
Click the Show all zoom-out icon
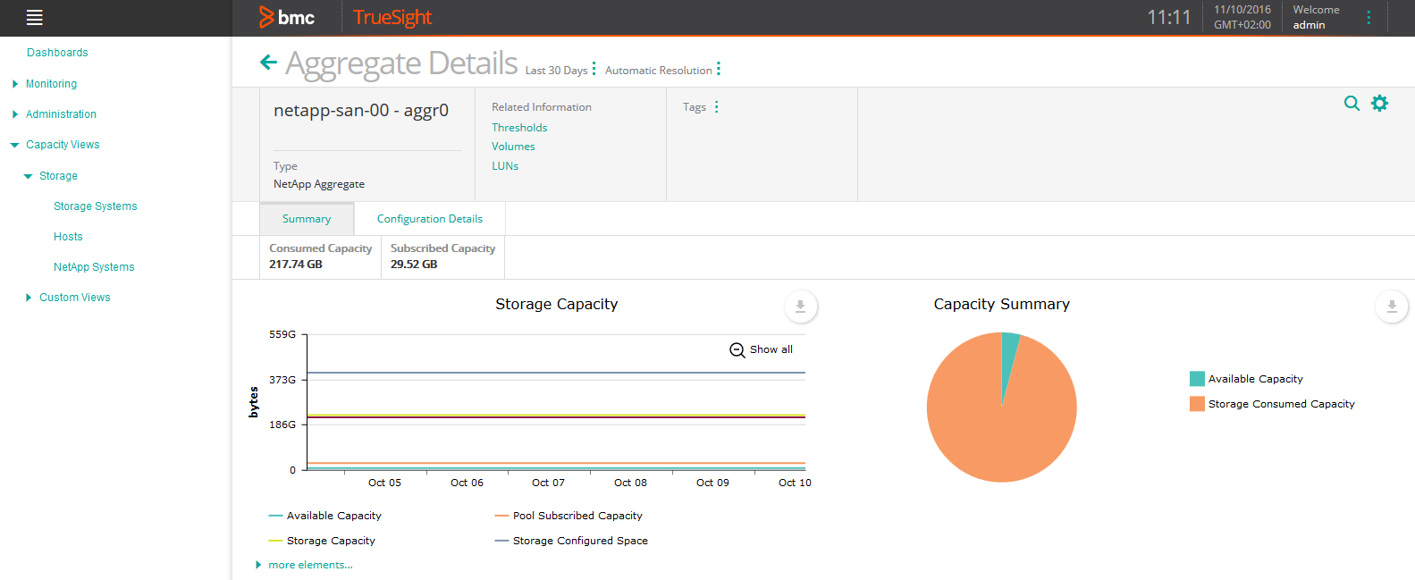[737, 350]
